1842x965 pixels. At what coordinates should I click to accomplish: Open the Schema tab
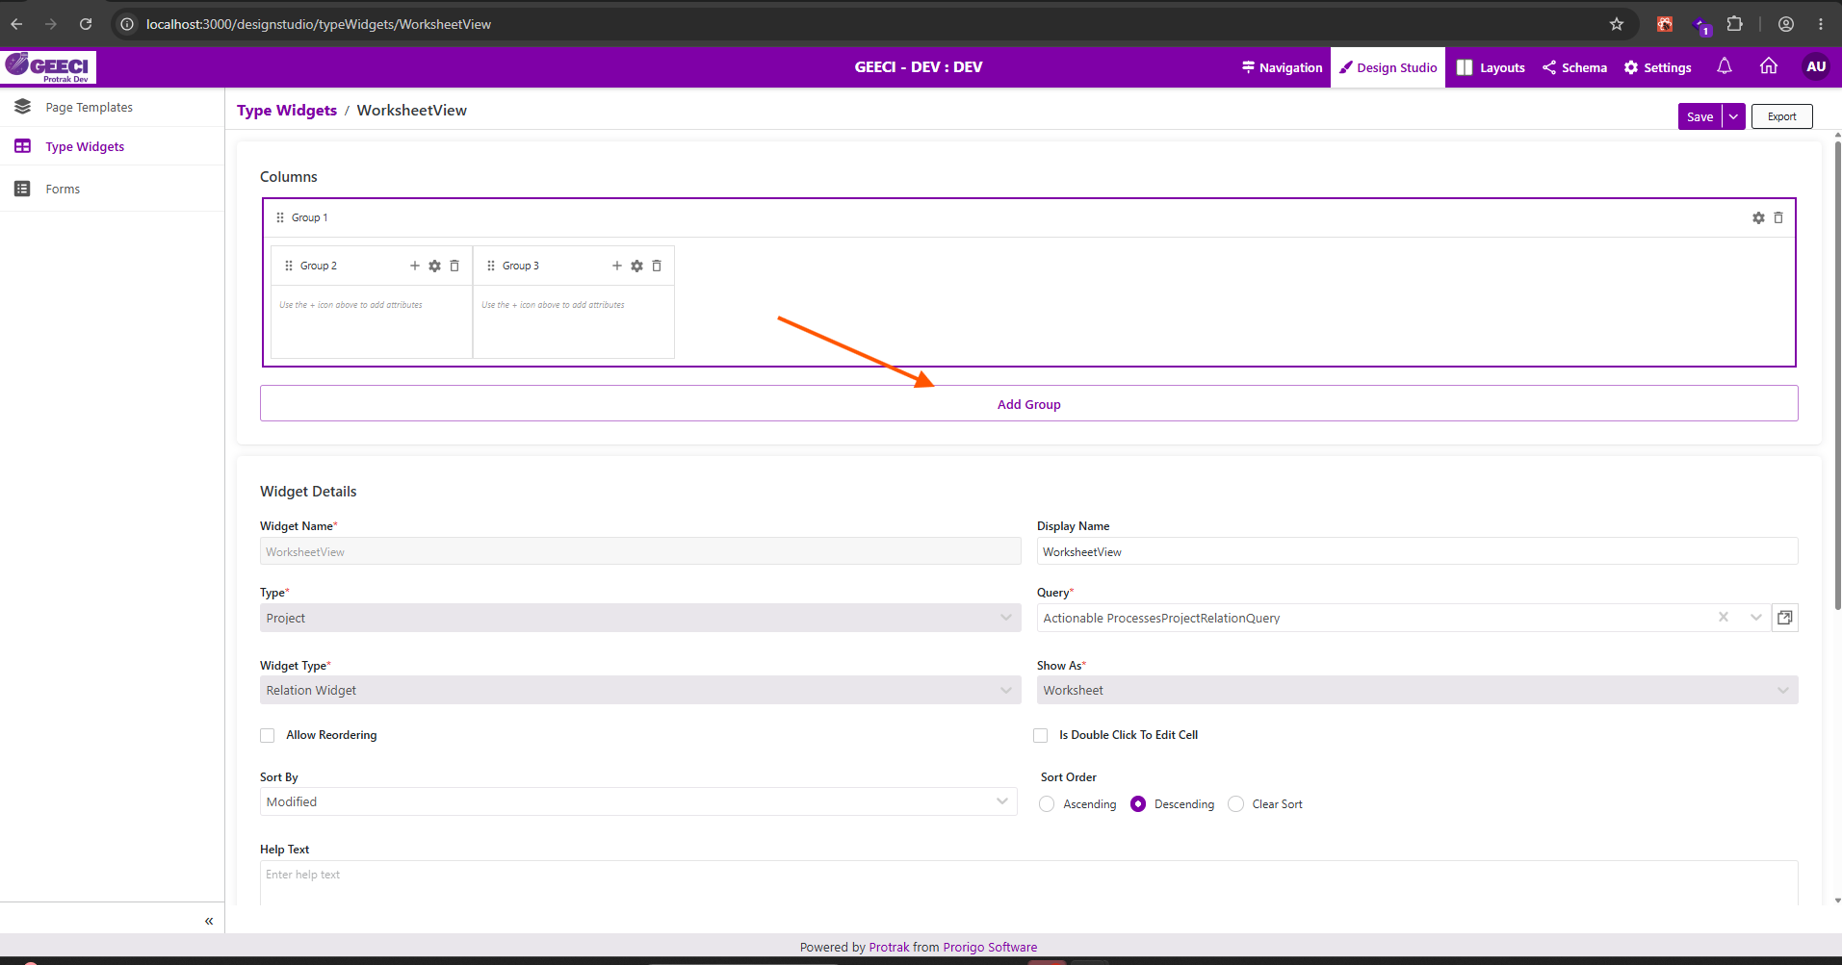(1574, 67)
